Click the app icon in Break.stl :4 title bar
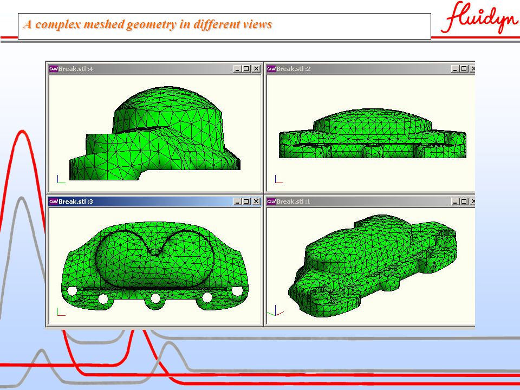520x390 pixels. click(x=54, y=69)
